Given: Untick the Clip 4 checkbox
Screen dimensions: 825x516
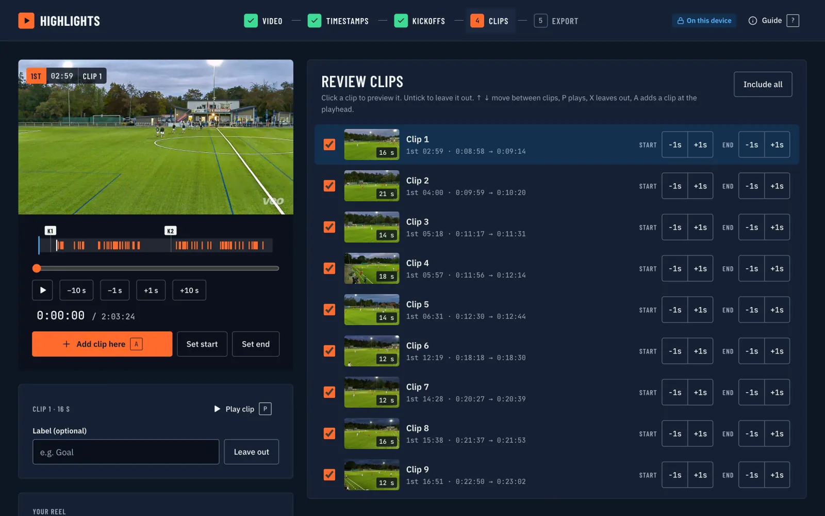Looking at the screenshot, I should tap(329, 268).
